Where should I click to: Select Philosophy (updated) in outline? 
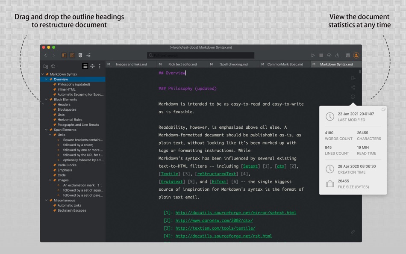point(74,84)
